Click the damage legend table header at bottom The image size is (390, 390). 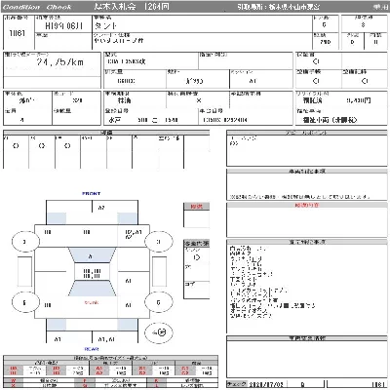110,358
